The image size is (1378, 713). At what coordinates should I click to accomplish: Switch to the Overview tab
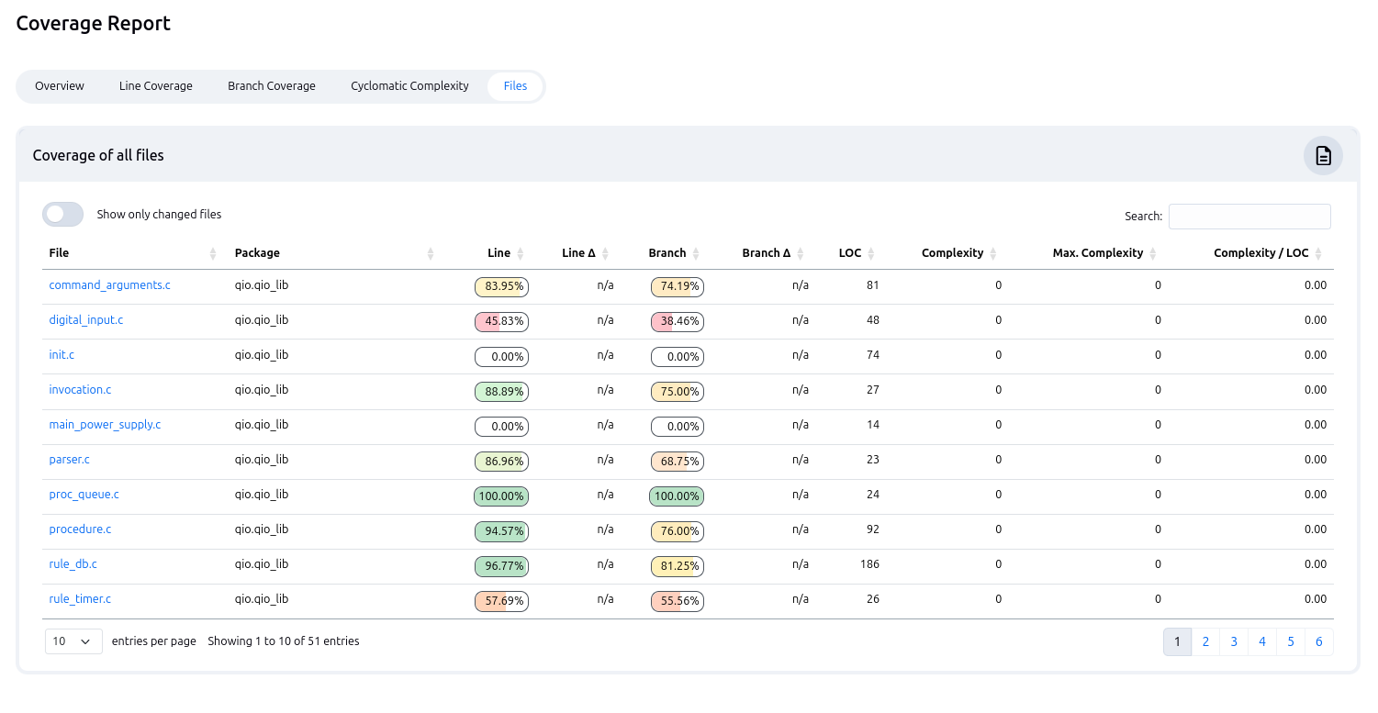(60, 86)
